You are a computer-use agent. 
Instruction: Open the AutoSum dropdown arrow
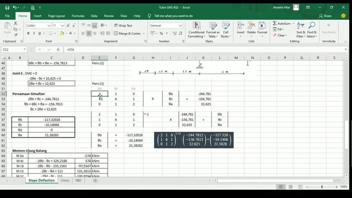pyautogui.click(x=293, y=24)
